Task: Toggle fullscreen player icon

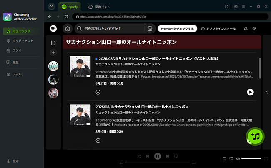Action: (266, 159)
